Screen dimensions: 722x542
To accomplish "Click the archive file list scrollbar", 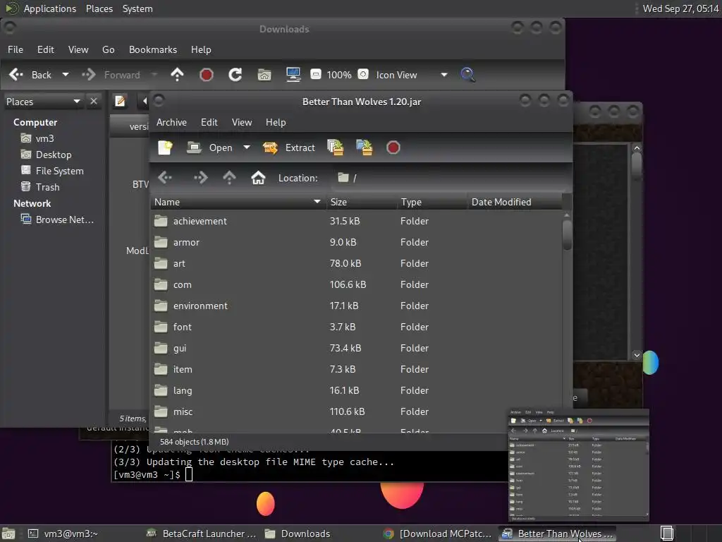I will tap(567, 235).
